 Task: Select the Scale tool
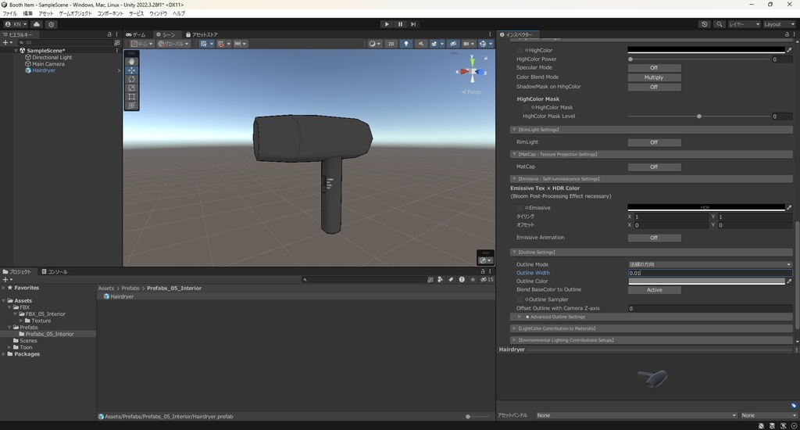point(131,88)
